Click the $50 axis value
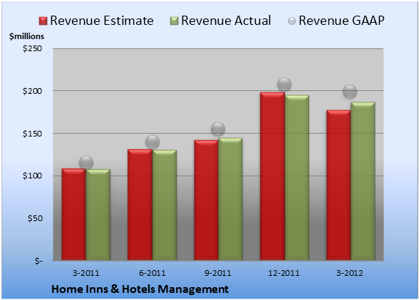 point(35,218)
